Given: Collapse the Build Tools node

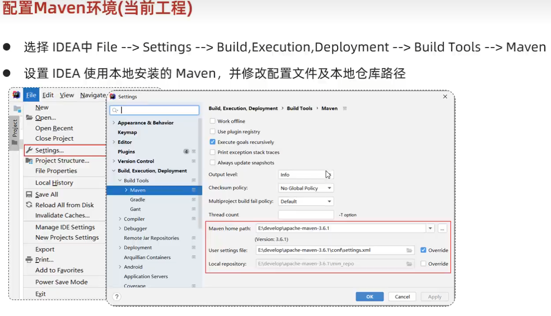Looking at the screenshot, I should coord(120,181).
